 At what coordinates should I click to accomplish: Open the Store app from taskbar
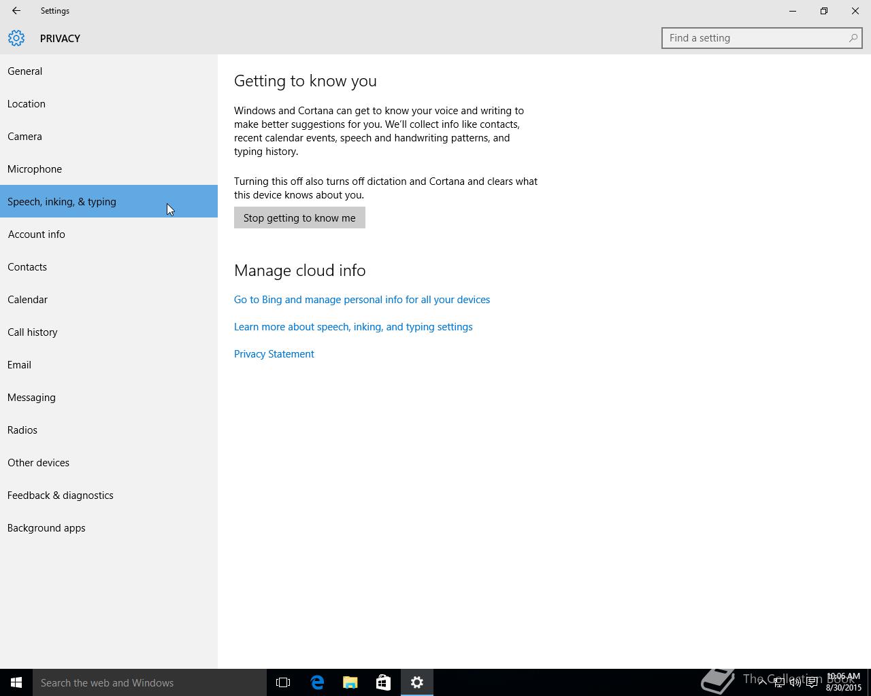coord(383,682)
